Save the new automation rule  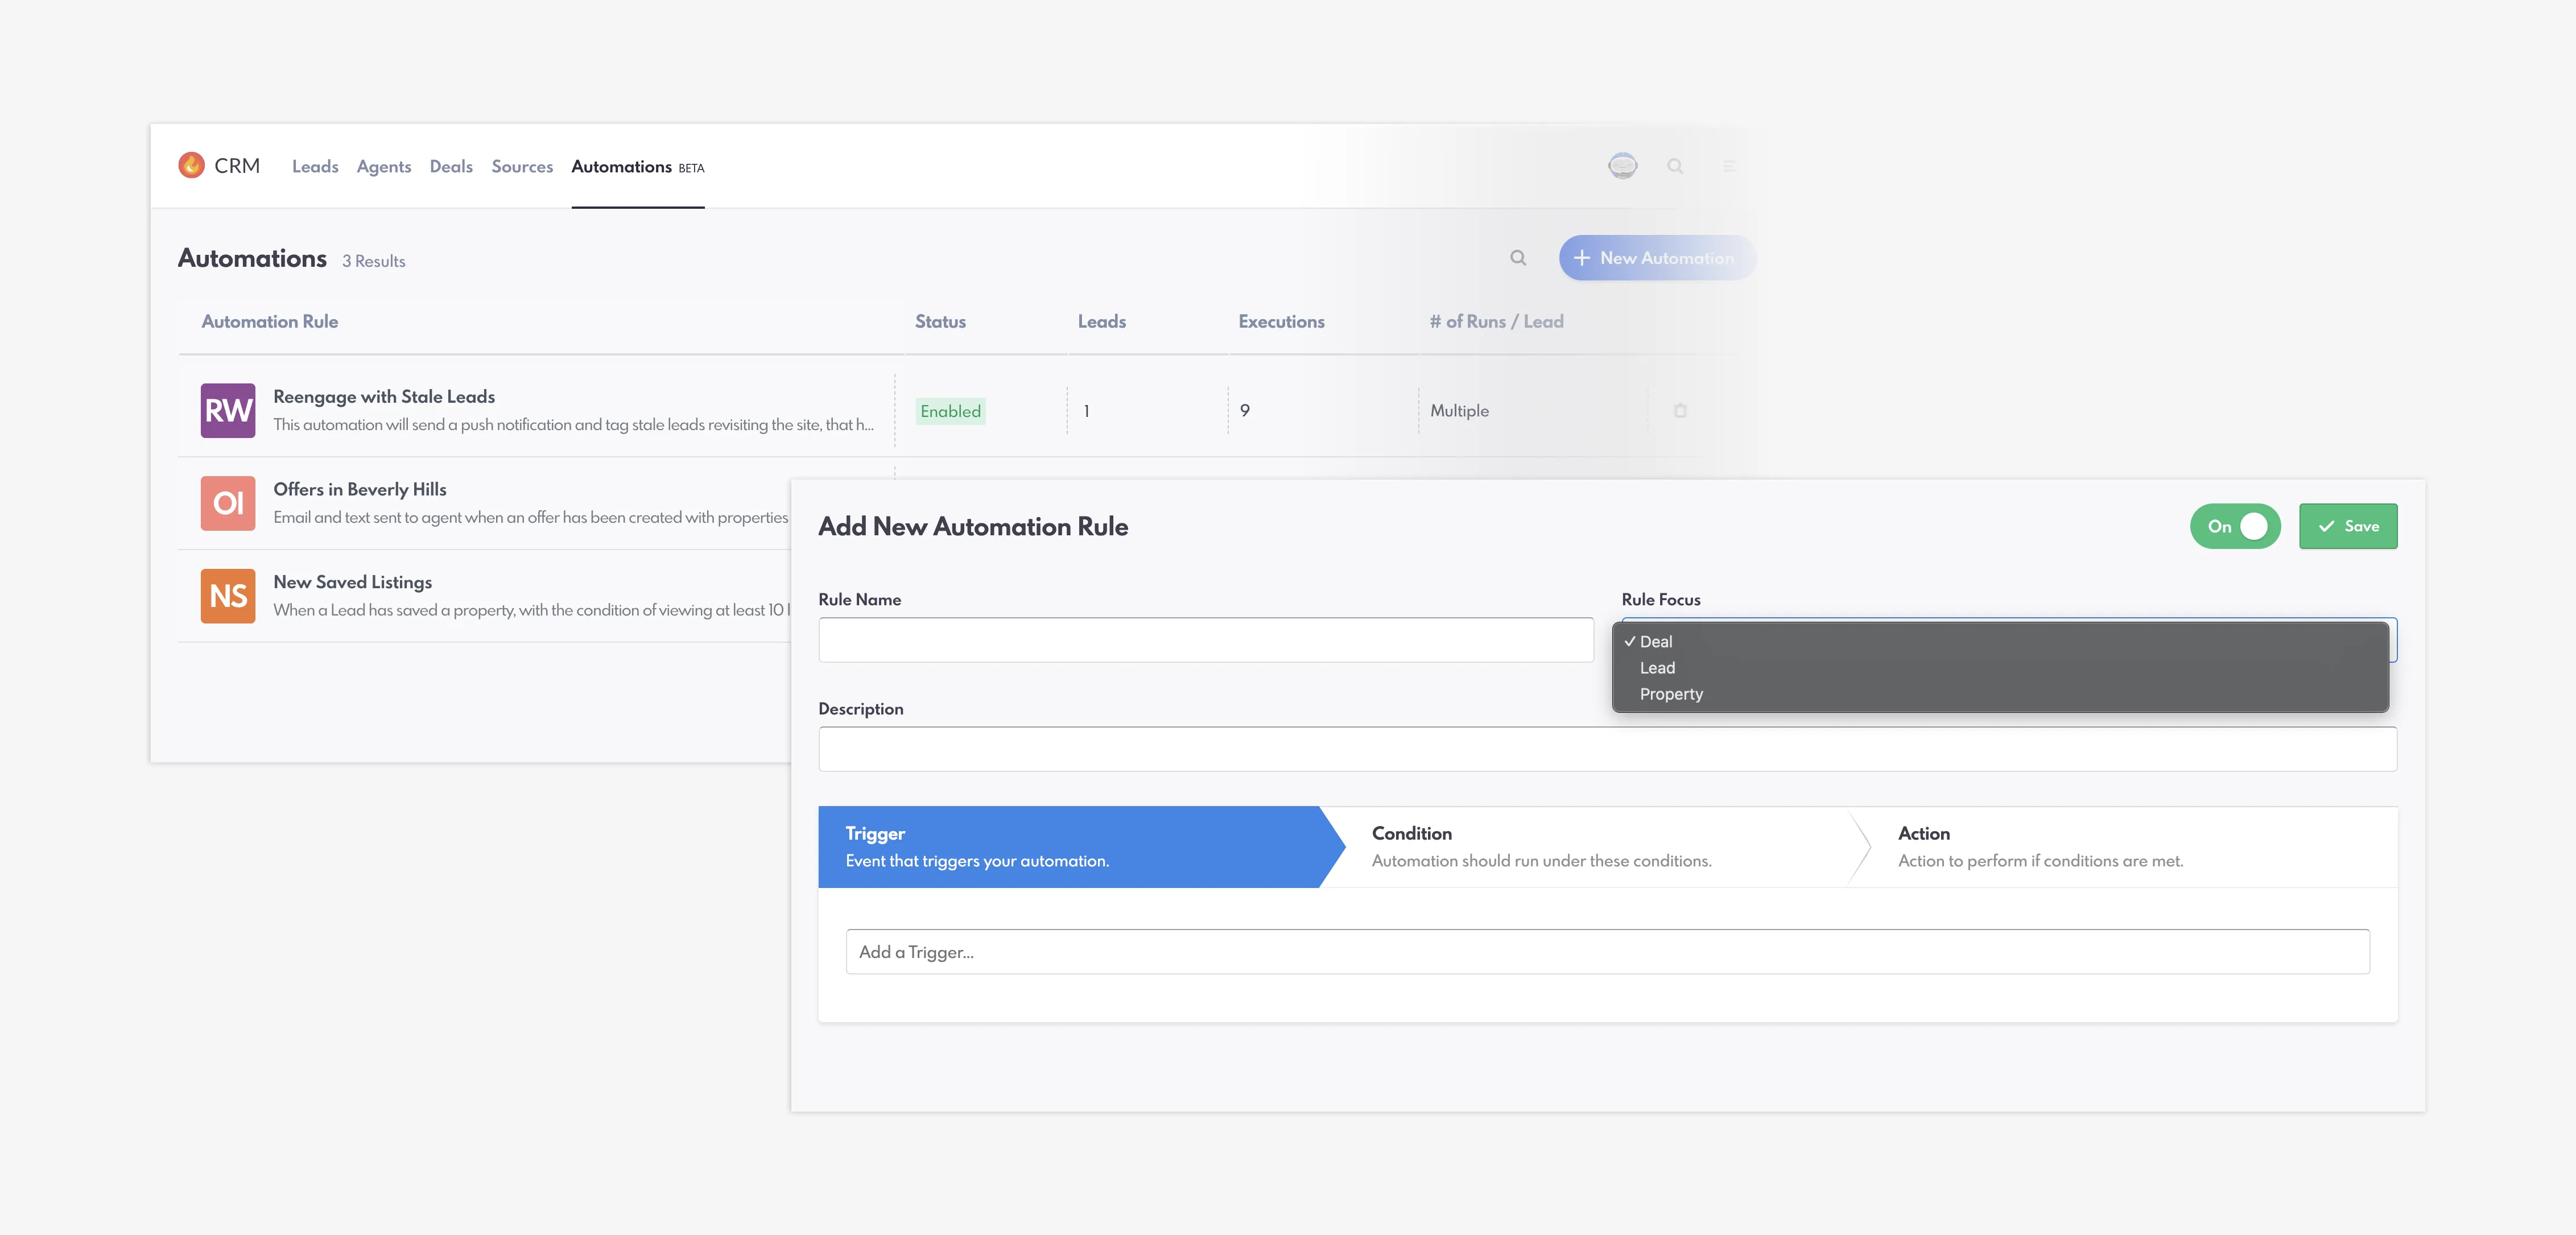pyautogui.click(x=2348, y=526)
